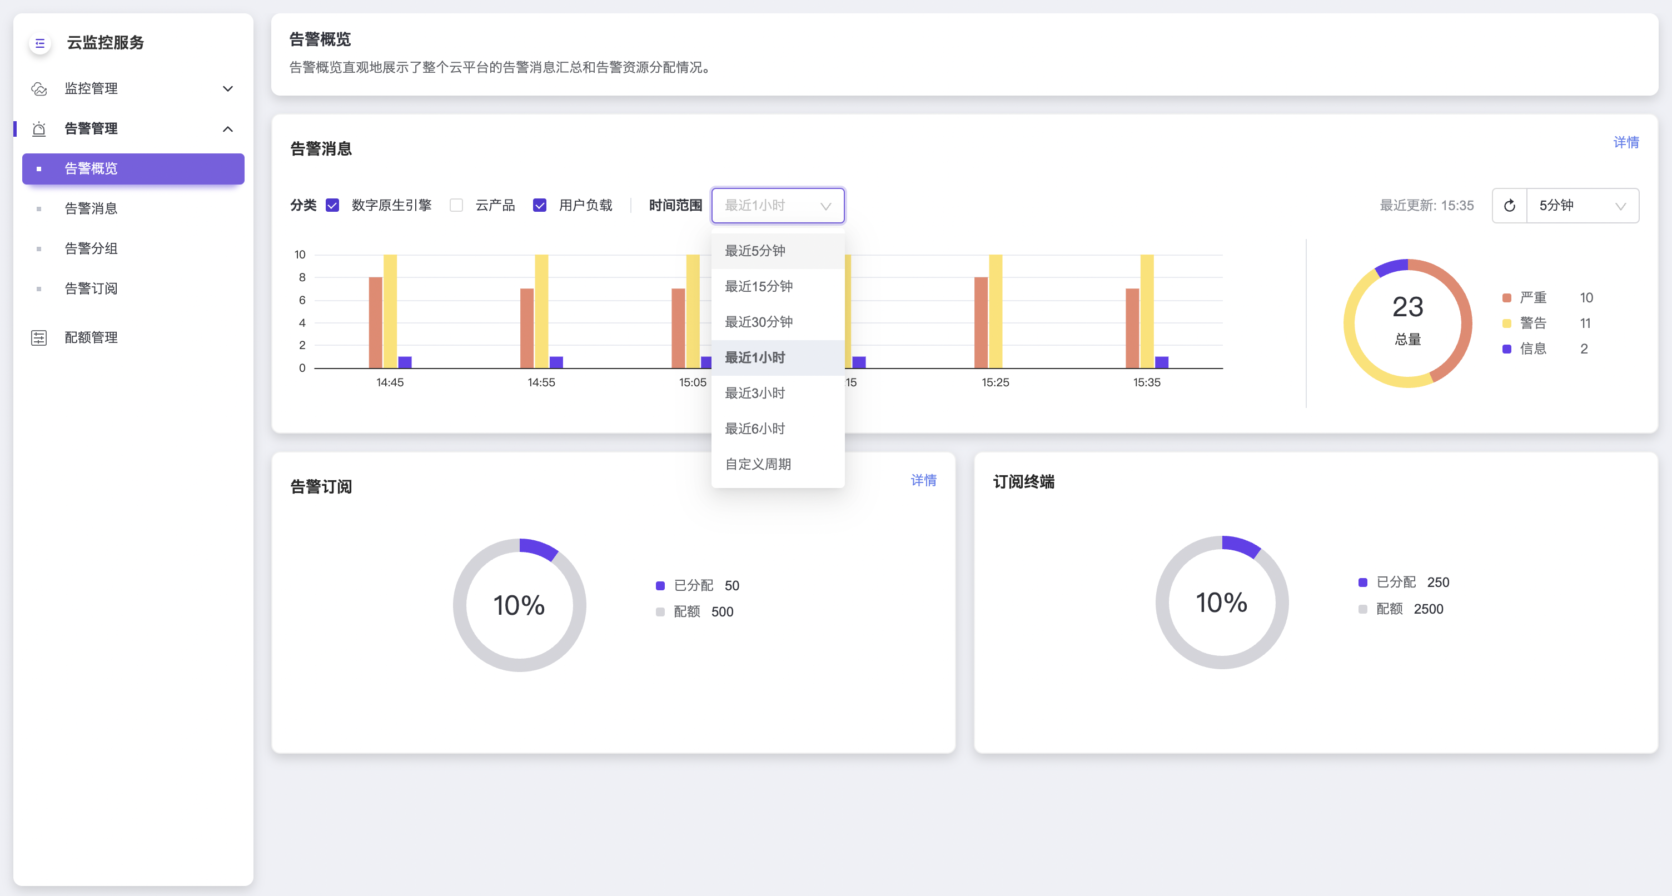Viewport: 1672px width, 896px height.
Task: Click the 告警管理 alarm bell icon
Action: coord(39,129)
